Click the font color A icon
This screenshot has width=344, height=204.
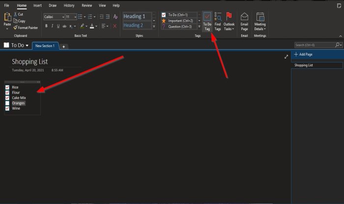point(92,26)
